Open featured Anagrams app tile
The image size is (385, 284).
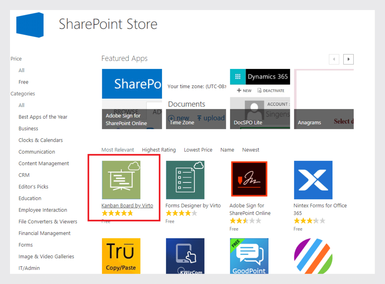[x=324, y=99]
